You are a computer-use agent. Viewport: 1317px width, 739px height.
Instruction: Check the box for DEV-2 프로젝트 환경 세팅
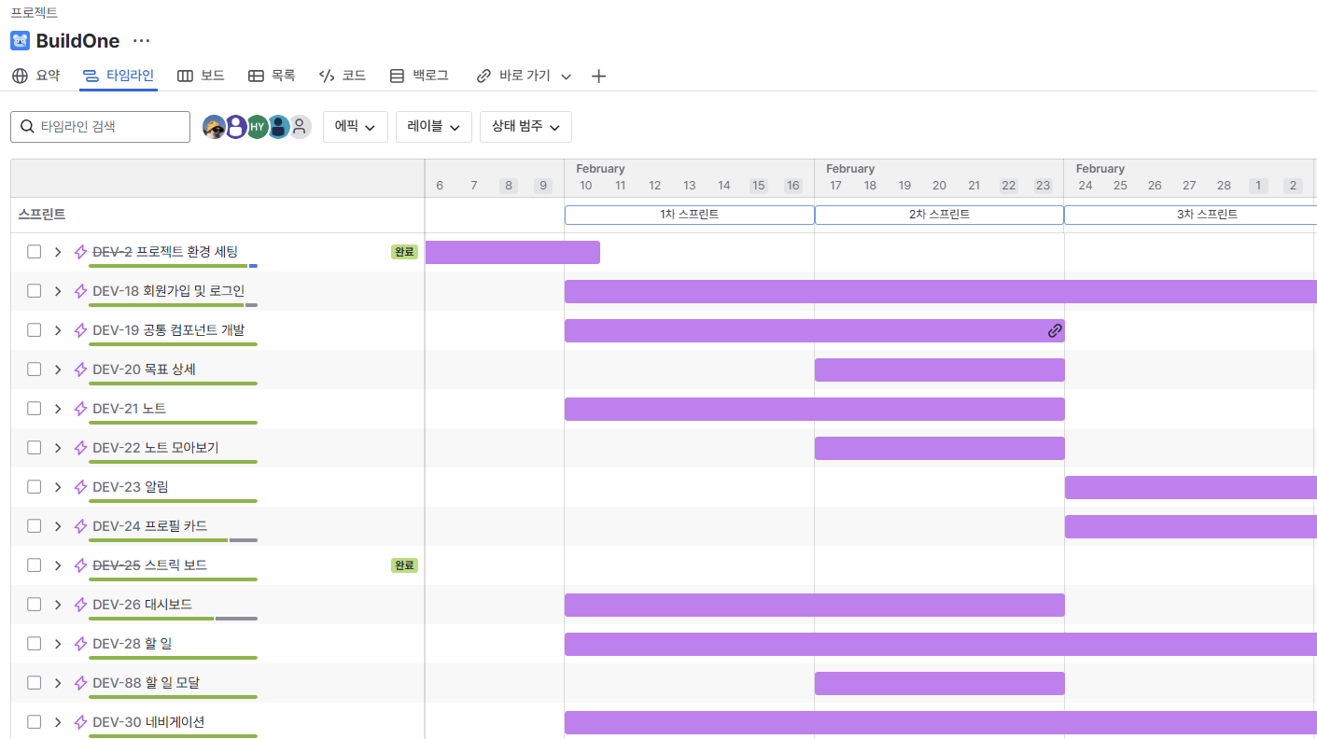[x=35, y=252]
